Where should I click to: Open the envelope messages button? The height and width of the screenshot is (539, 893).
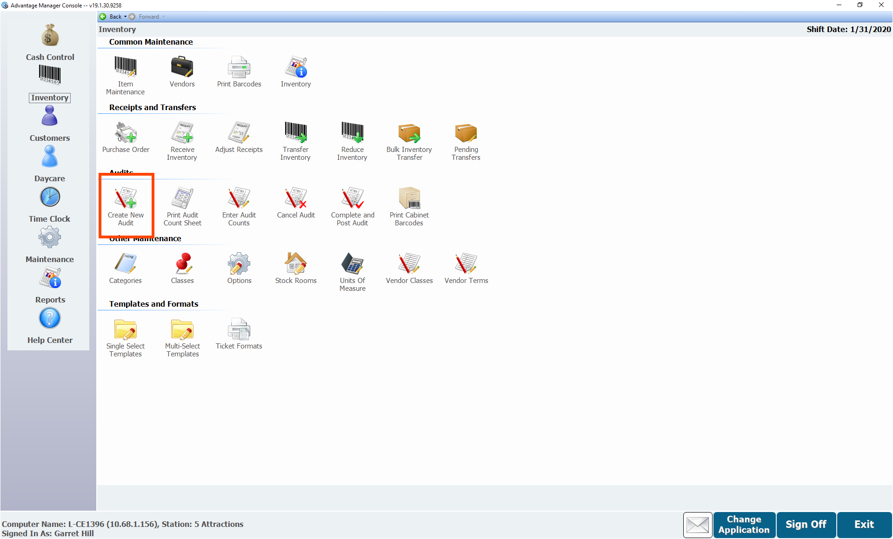point(697,525)
